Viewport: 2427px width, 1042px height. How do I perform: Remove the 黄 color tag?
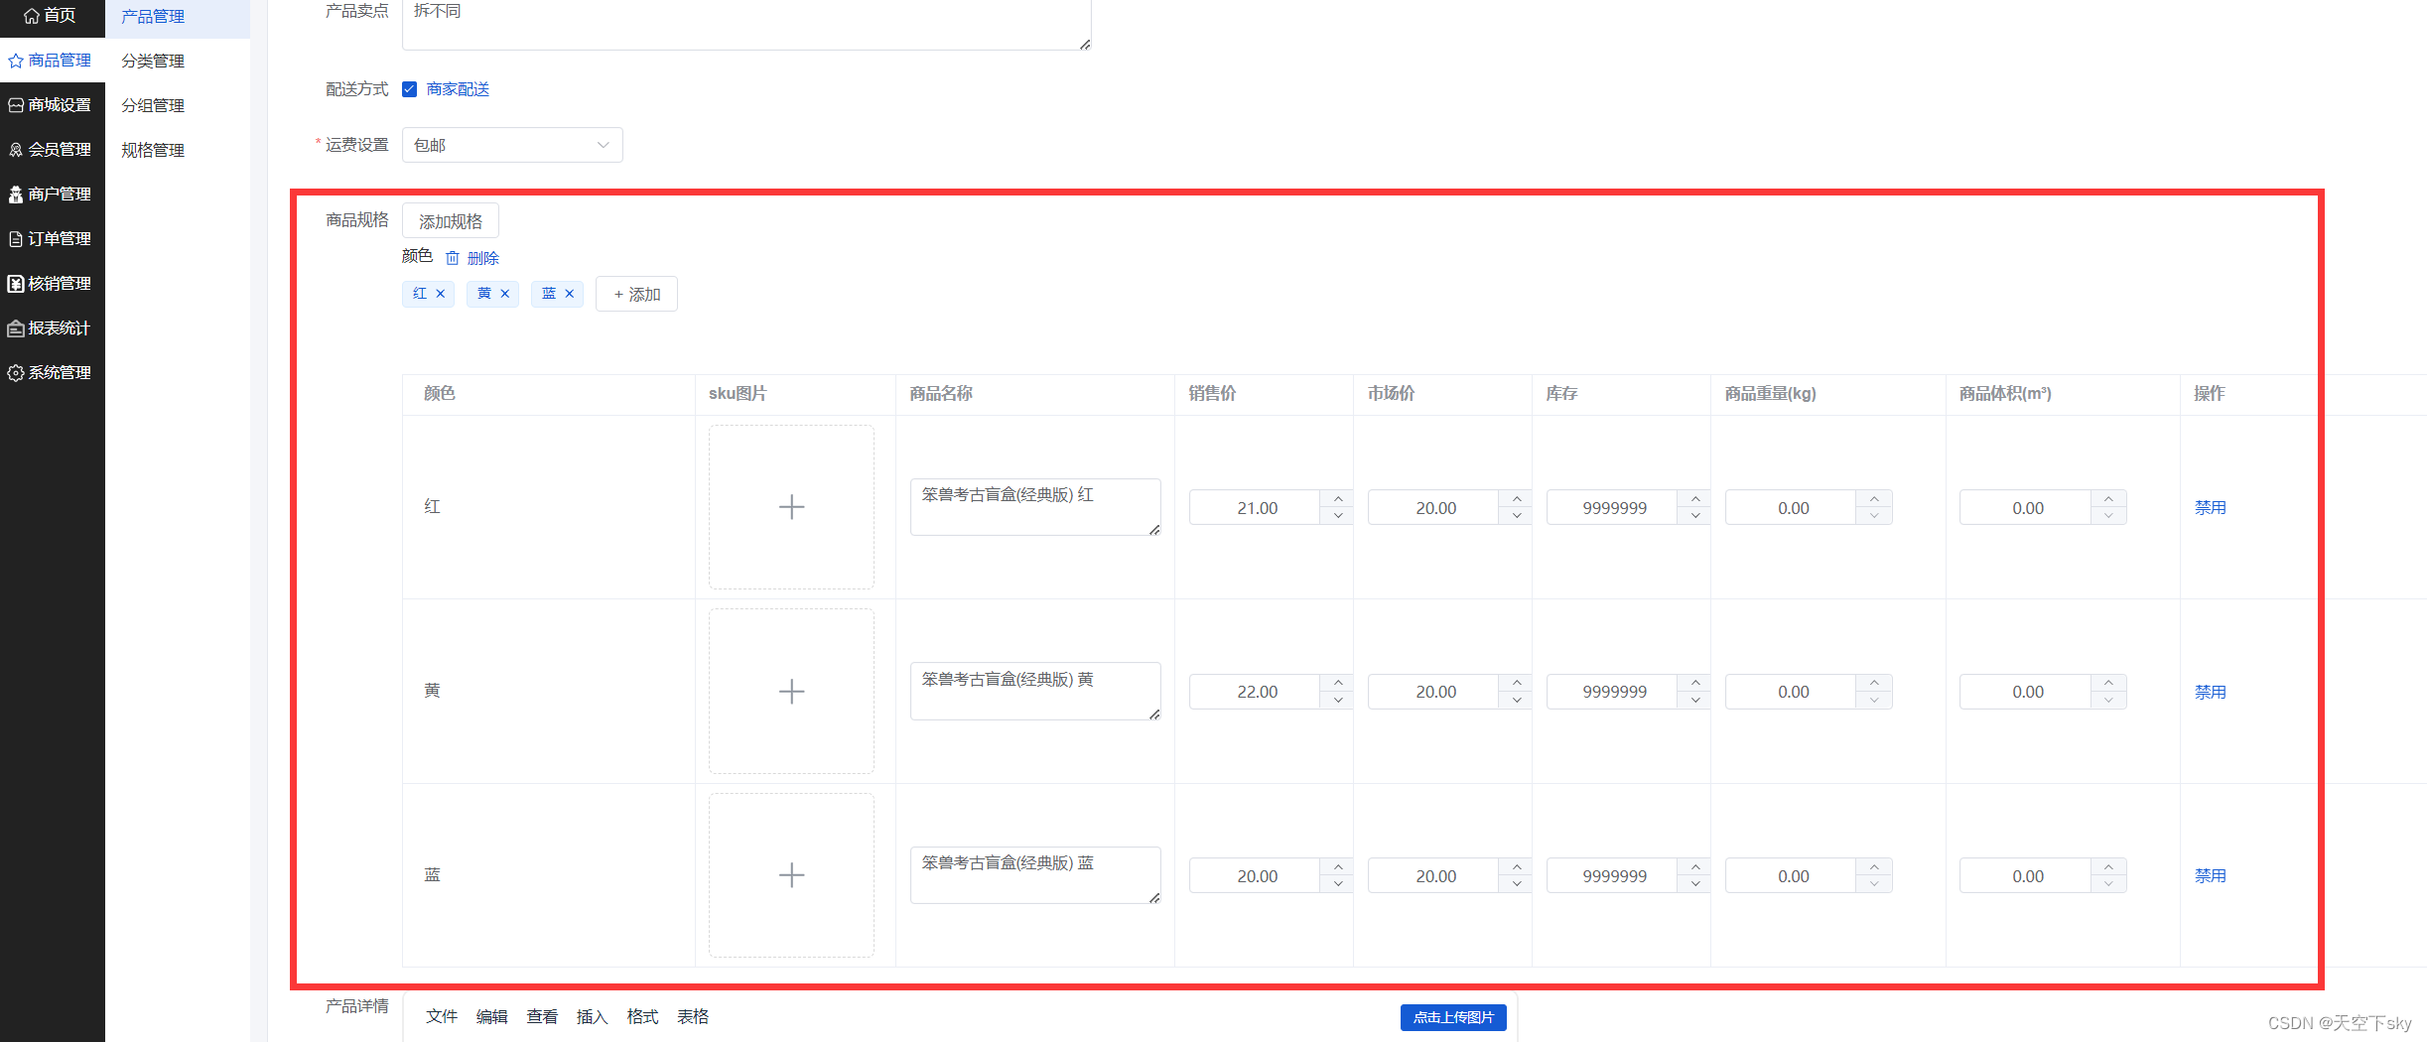[505, 294]
